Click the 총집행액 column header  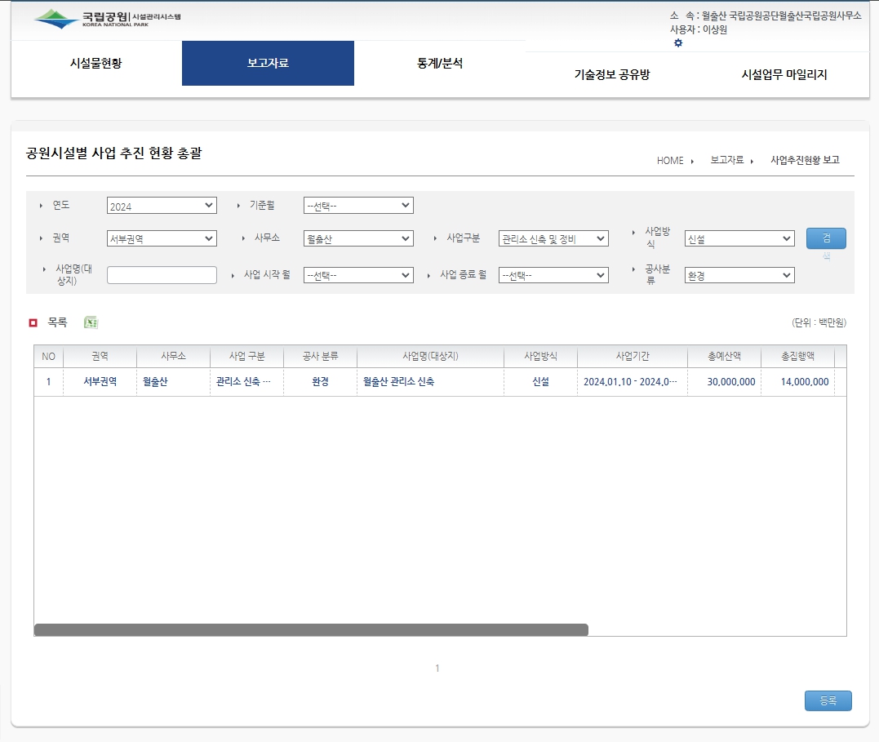coord(797,356)
